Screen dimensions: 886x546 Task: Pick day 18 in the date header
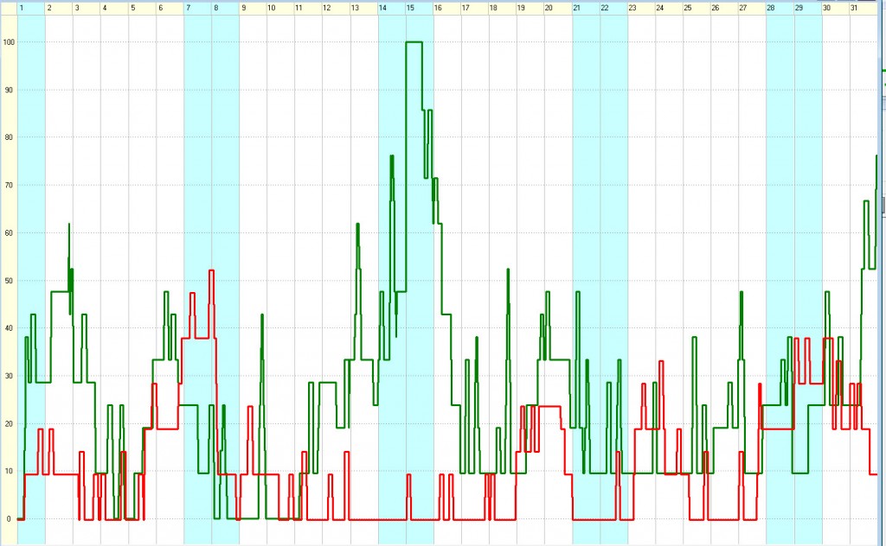coord(503,8)
